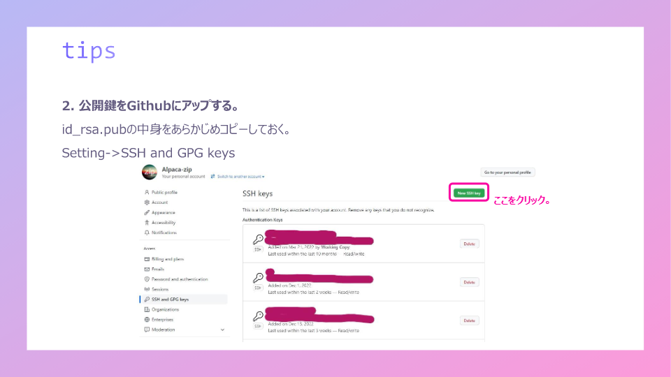Viewport: 671px width, 377px height.
Task: Open Billing and plans page
Action: 167,259
